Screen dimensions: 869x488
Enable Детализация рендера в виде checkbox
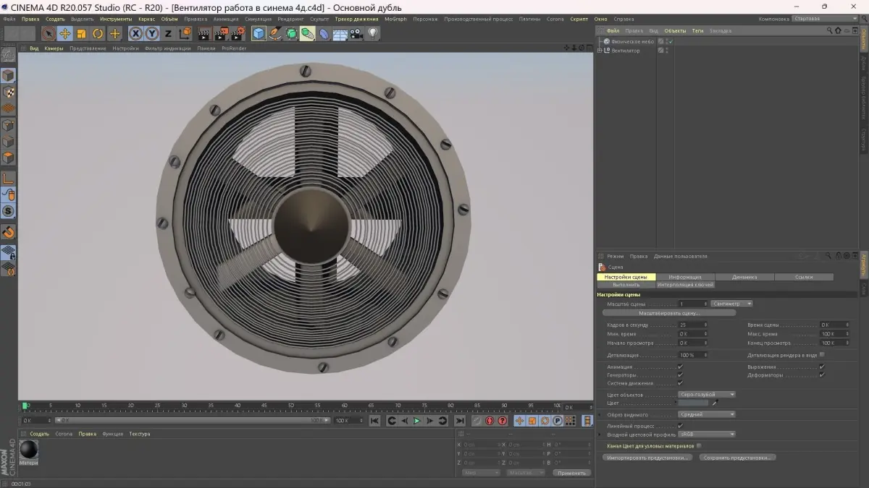[x=822, y=355]
